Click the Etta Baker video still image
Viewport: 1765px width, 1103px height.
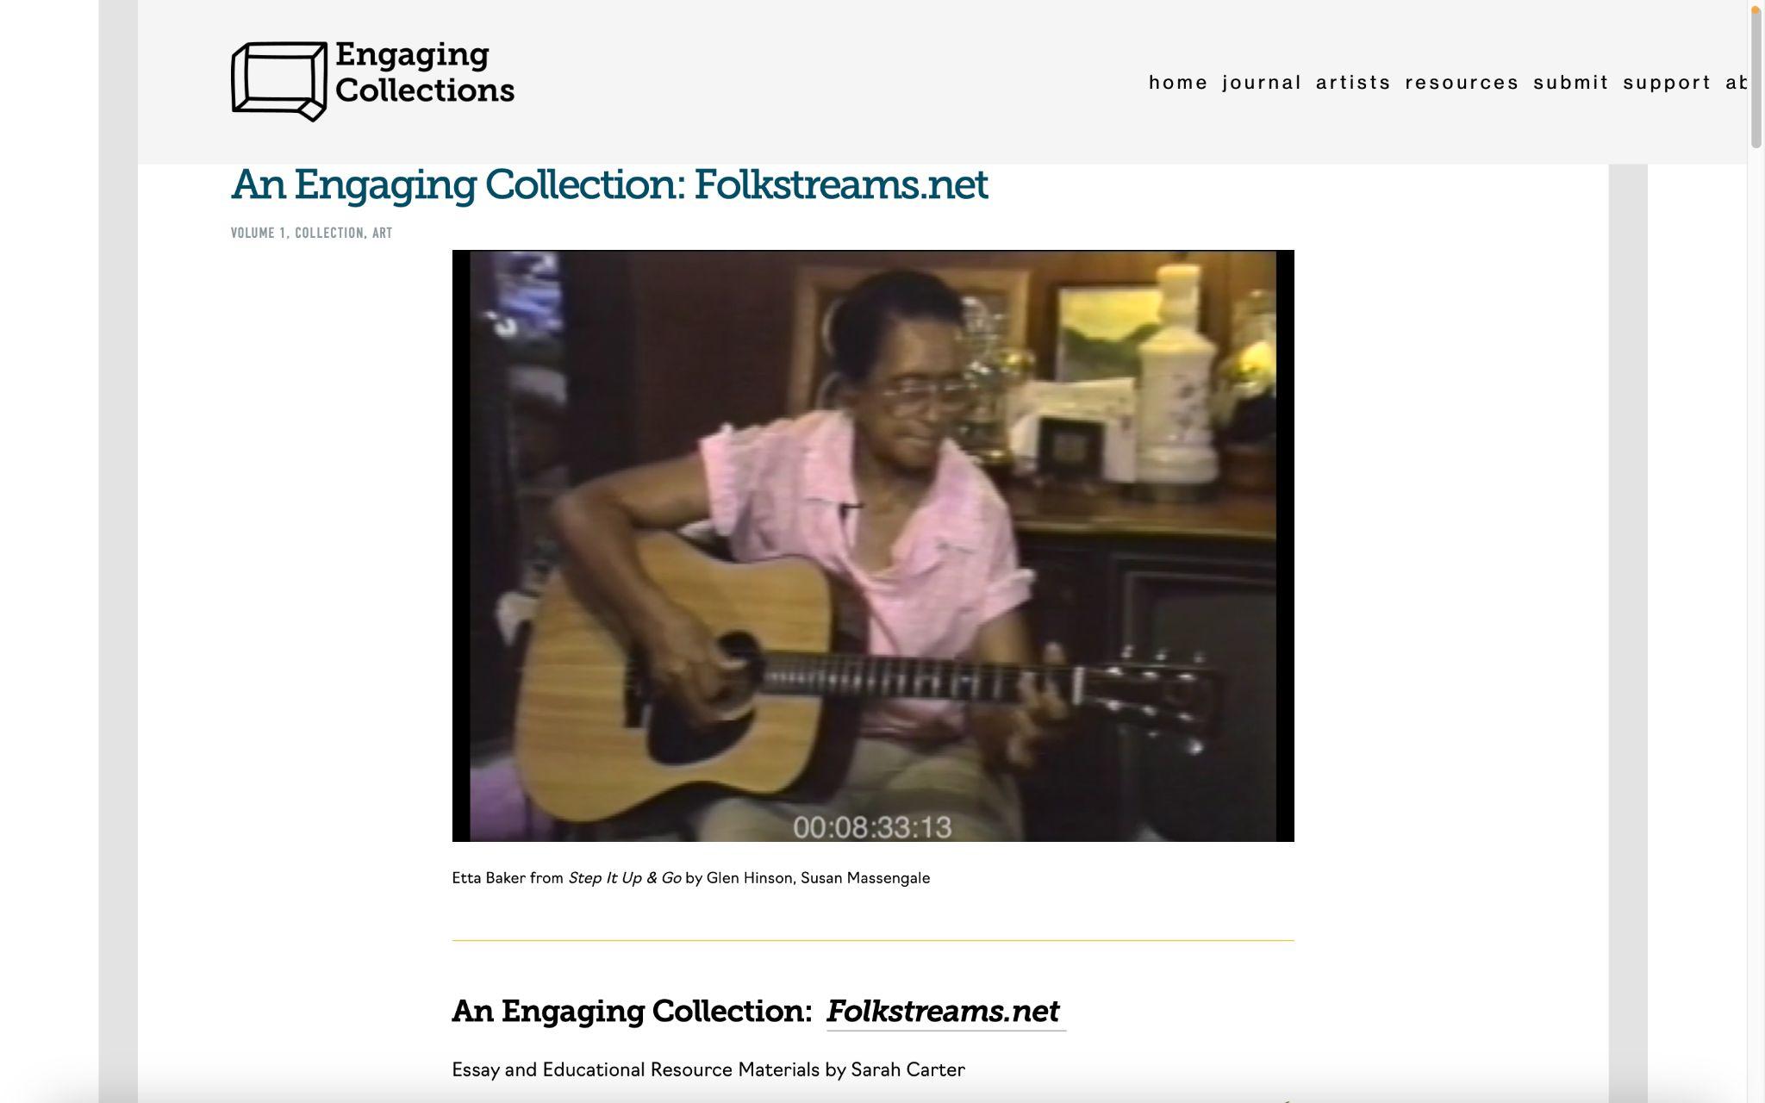pyautogui.click(x=873, y=545)
